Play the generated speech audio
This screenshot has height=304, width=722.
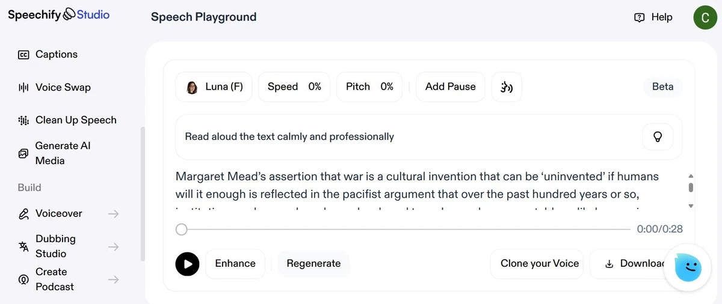click(x=187, y=264)
